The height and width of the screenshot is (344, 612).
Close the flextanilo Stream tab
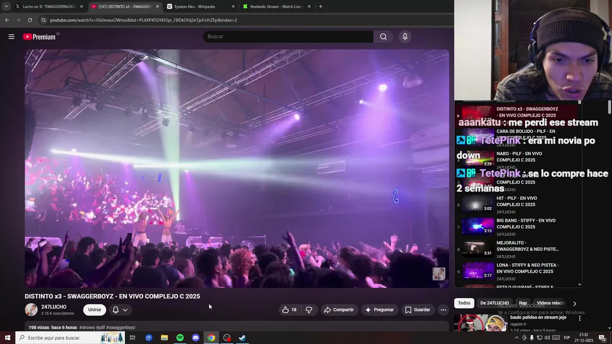[x=309, y=7]
